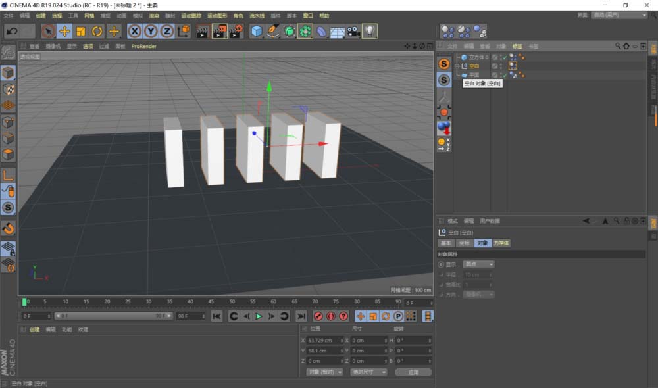
Task: Open the 文件 (File) main menu
Action: click(9, 16)
